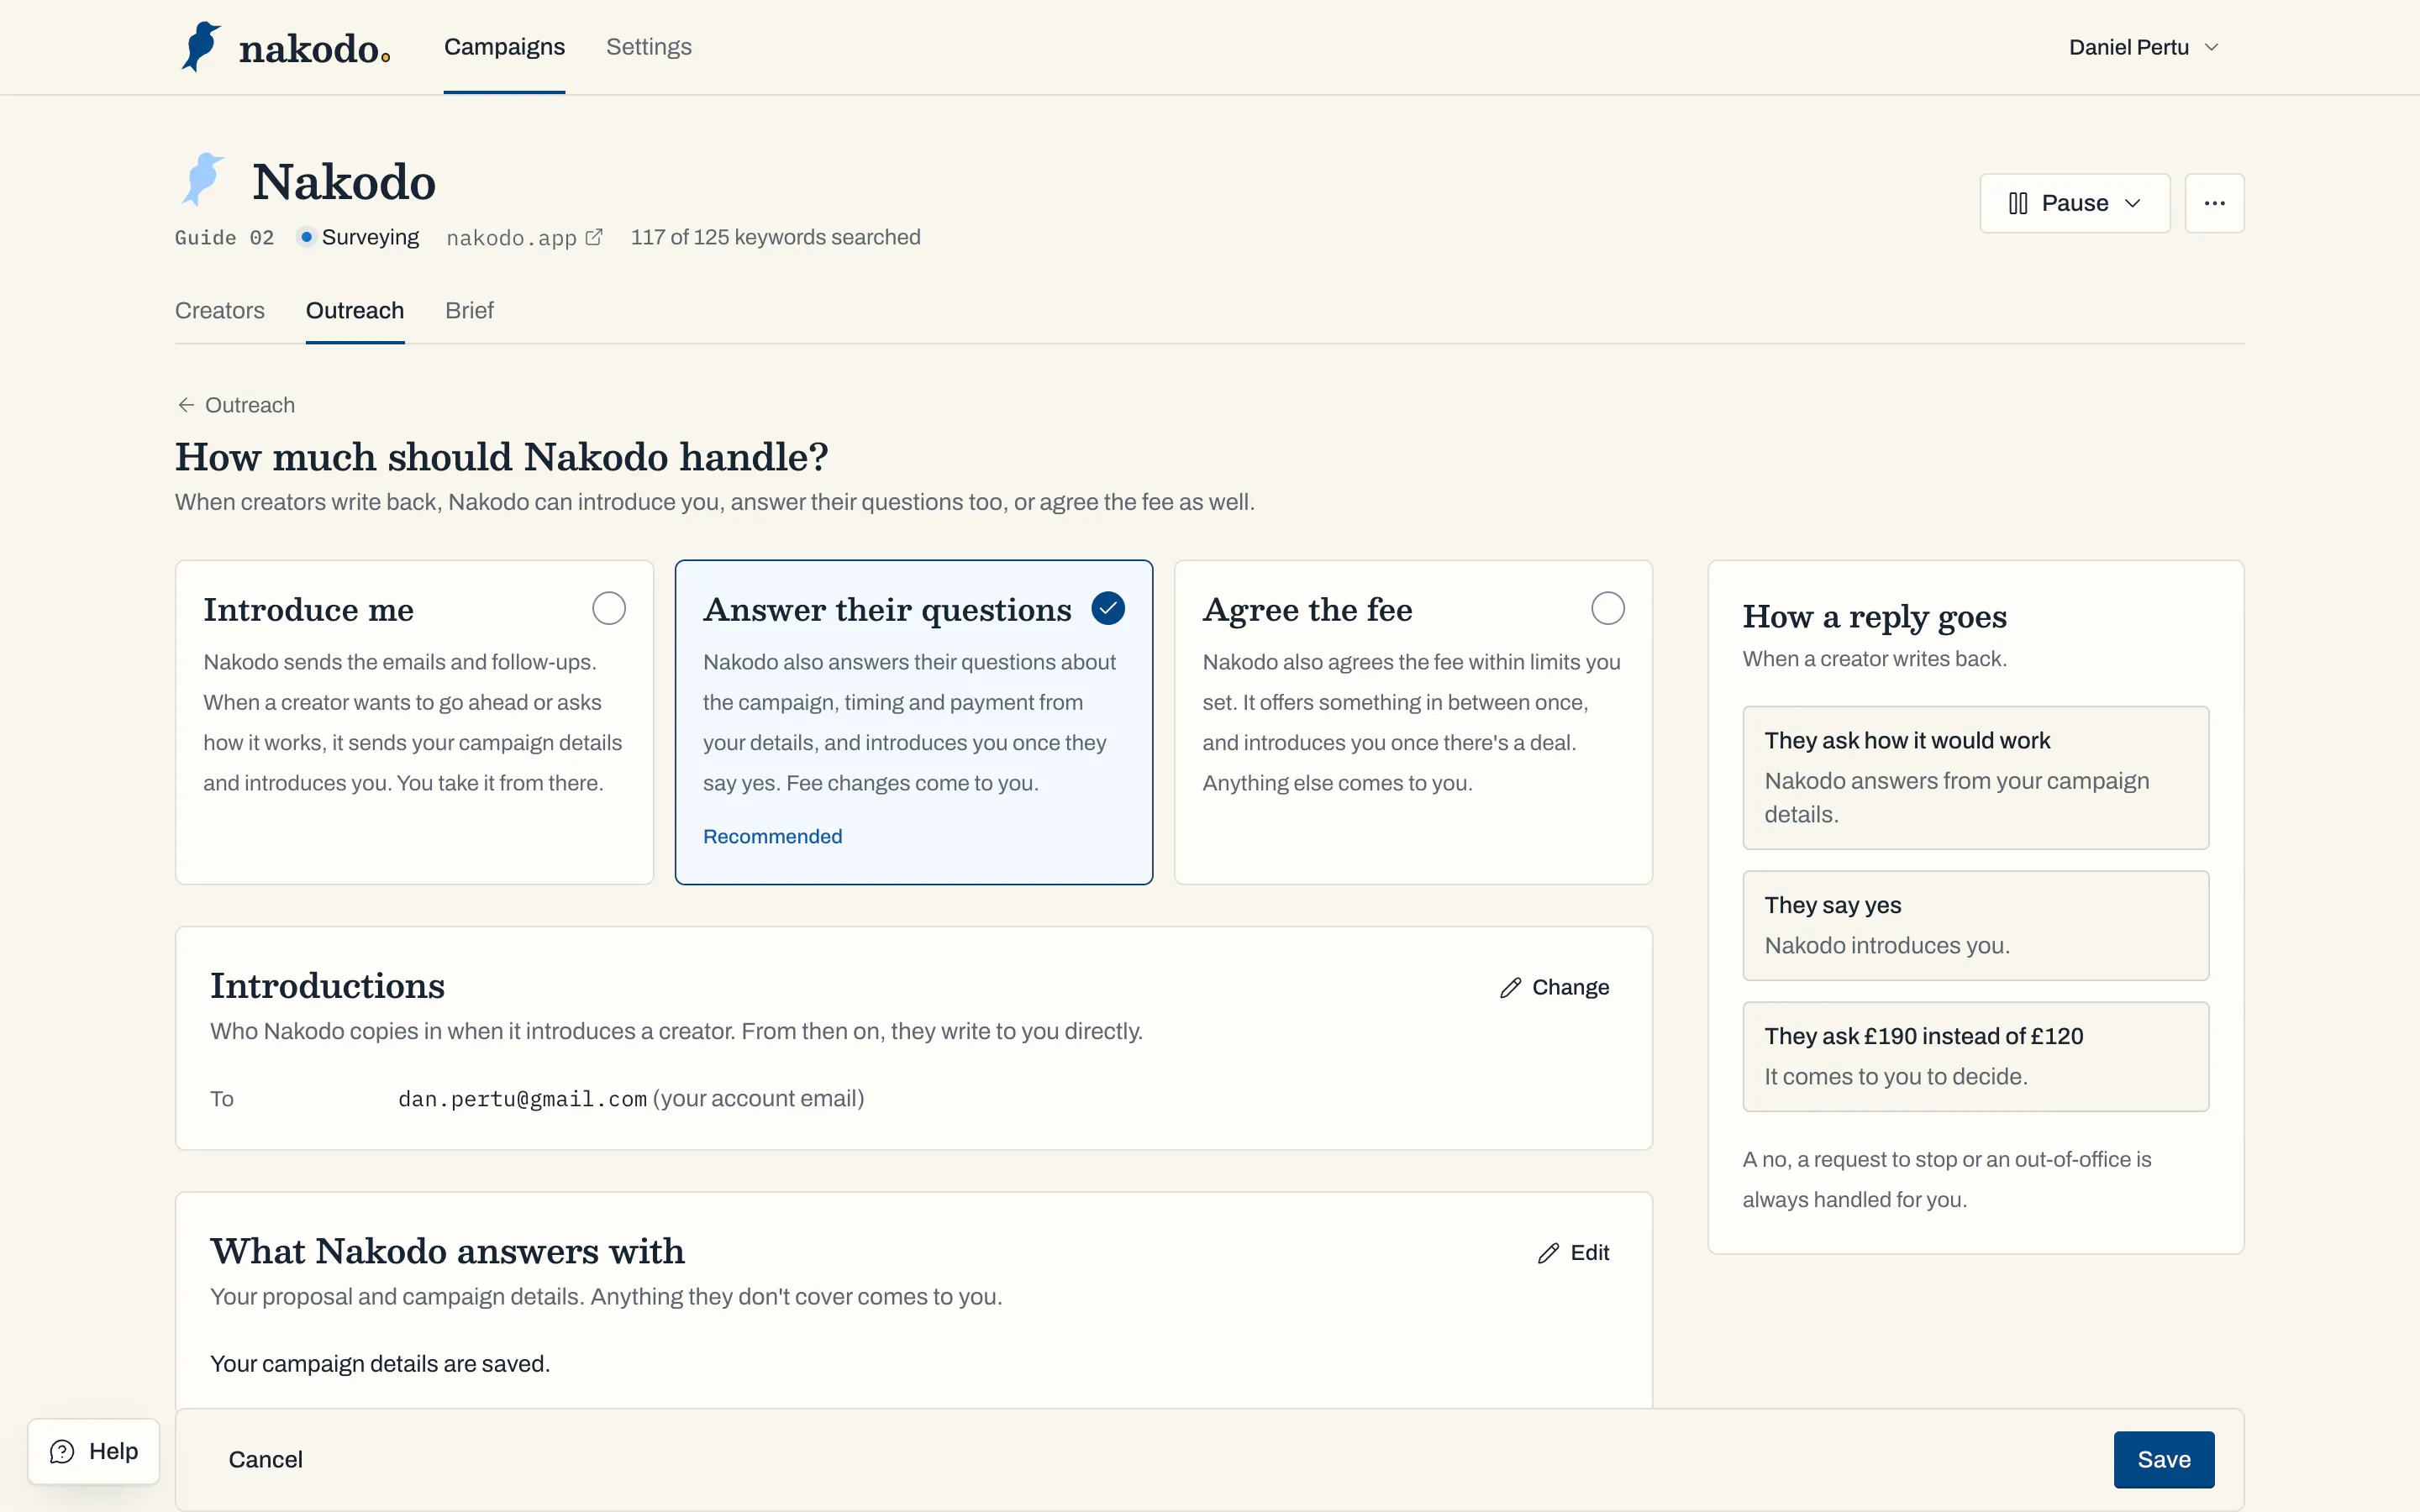Click the Cancel button
The height and width of the screenshot is (1512, 2420).
265,1459
